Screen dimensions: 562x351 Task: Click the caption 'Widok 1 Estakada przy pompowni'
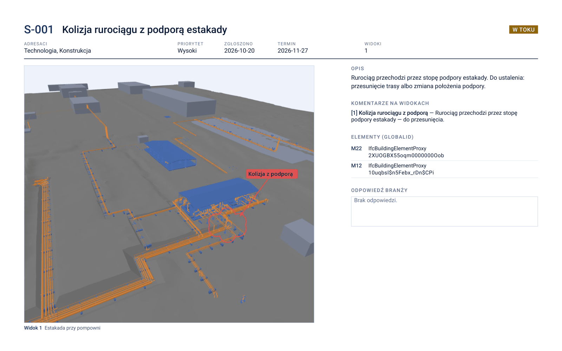62,328
